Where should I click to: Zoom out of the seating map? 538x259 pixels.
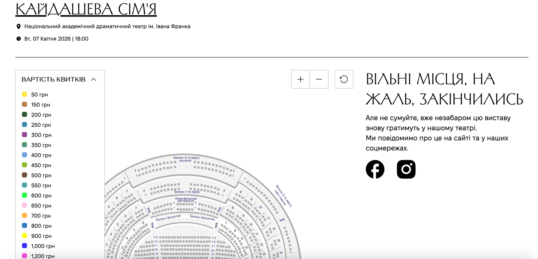point(319,80)
